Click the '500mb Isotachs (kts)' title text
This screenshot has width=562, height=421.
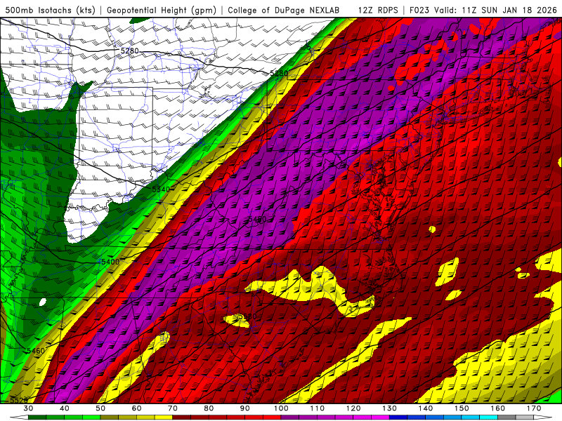coord(50,11)
